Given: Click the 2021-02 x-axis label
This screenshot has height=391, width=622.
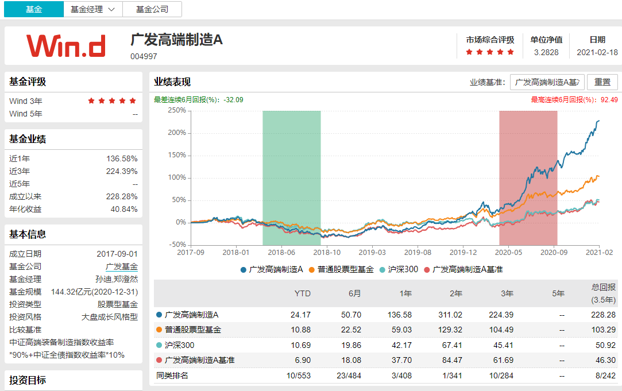Looking at the screenshot, I should pos(599,253).
